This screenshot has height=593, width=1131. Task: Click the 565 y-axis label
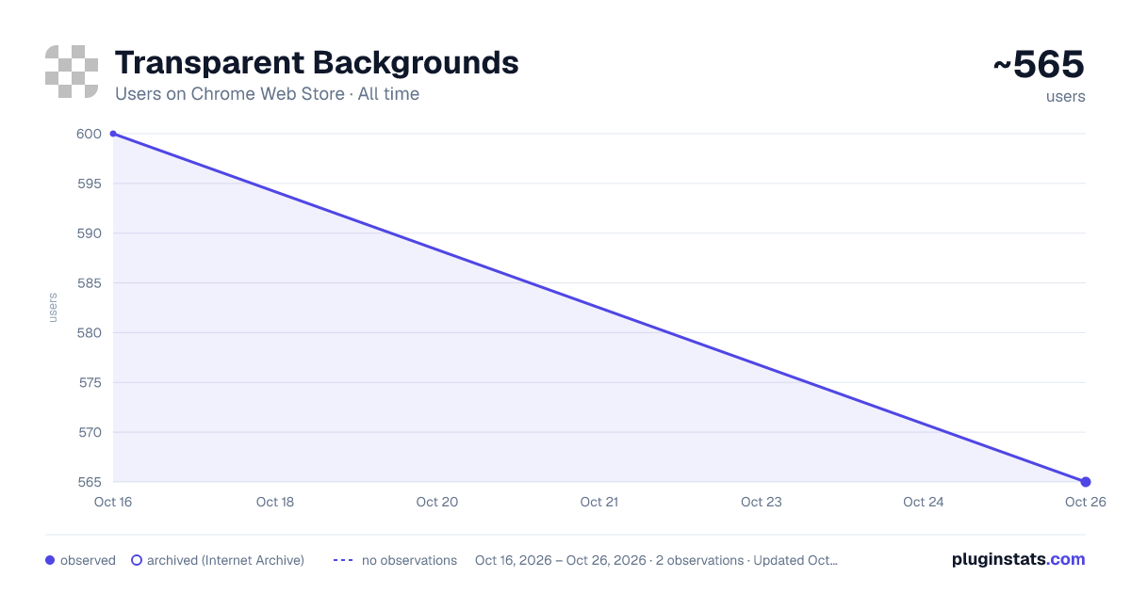tap(89, 482)
